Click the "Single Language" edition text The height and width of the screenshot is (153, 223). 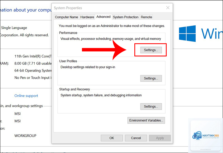[14, 28]
